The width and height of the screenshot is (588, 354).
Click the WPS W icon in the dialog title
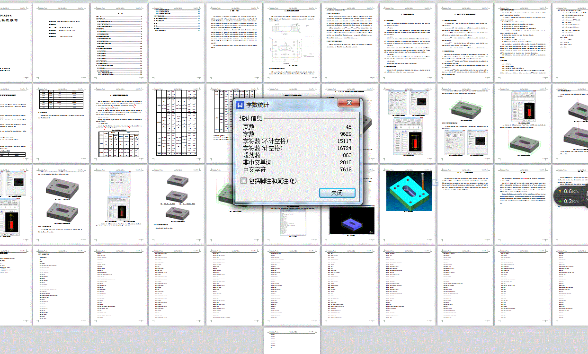click(240, 105)
